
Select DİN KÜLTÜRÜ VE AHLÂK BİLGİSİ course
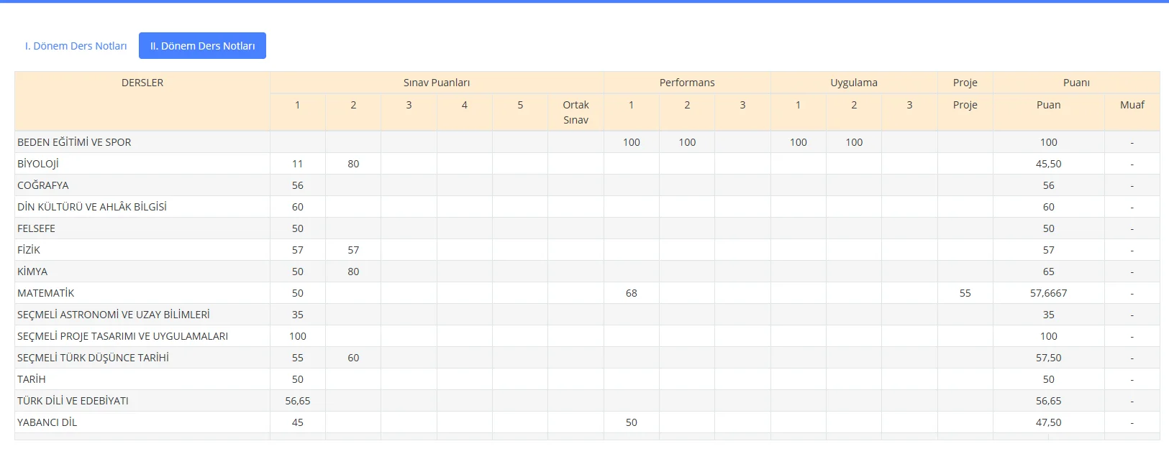click(92, 207)
